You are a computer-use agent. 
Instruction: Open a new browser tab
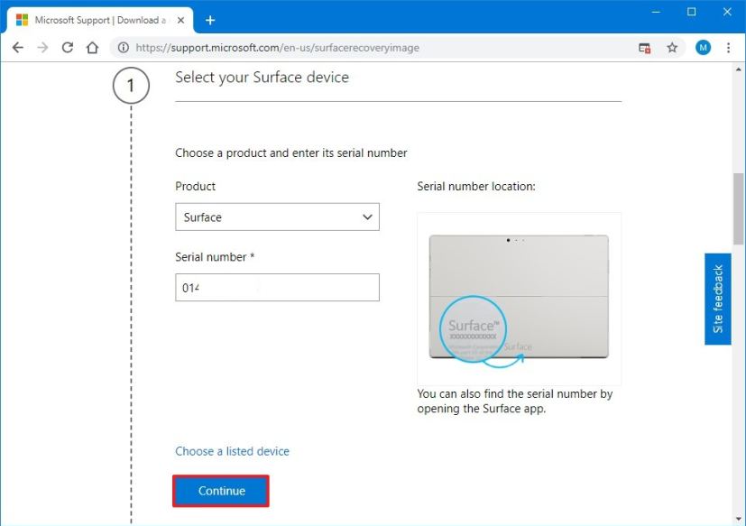(210, 21)
